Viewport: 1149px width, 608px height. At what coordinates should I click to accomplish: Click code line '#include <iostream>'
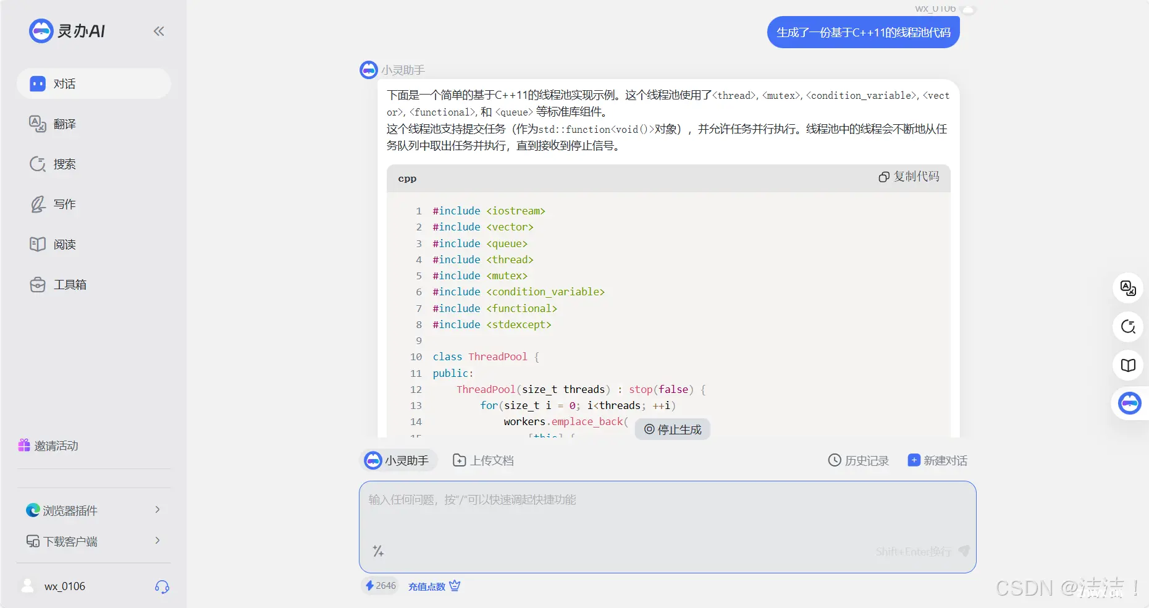tap(489, 211)
